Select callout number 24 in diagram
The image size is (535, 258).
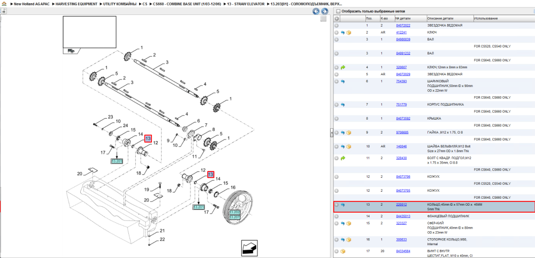[125, 126]
